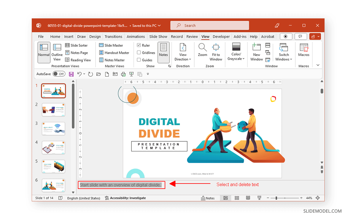Select the Notes Page view

tap(77, 52)
